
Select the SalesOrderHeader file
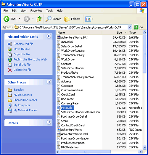click(x=73, y=68)
